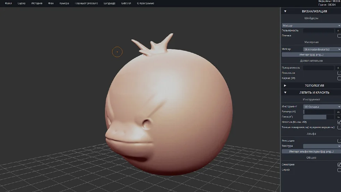Open the История menu

pos(37,3)
